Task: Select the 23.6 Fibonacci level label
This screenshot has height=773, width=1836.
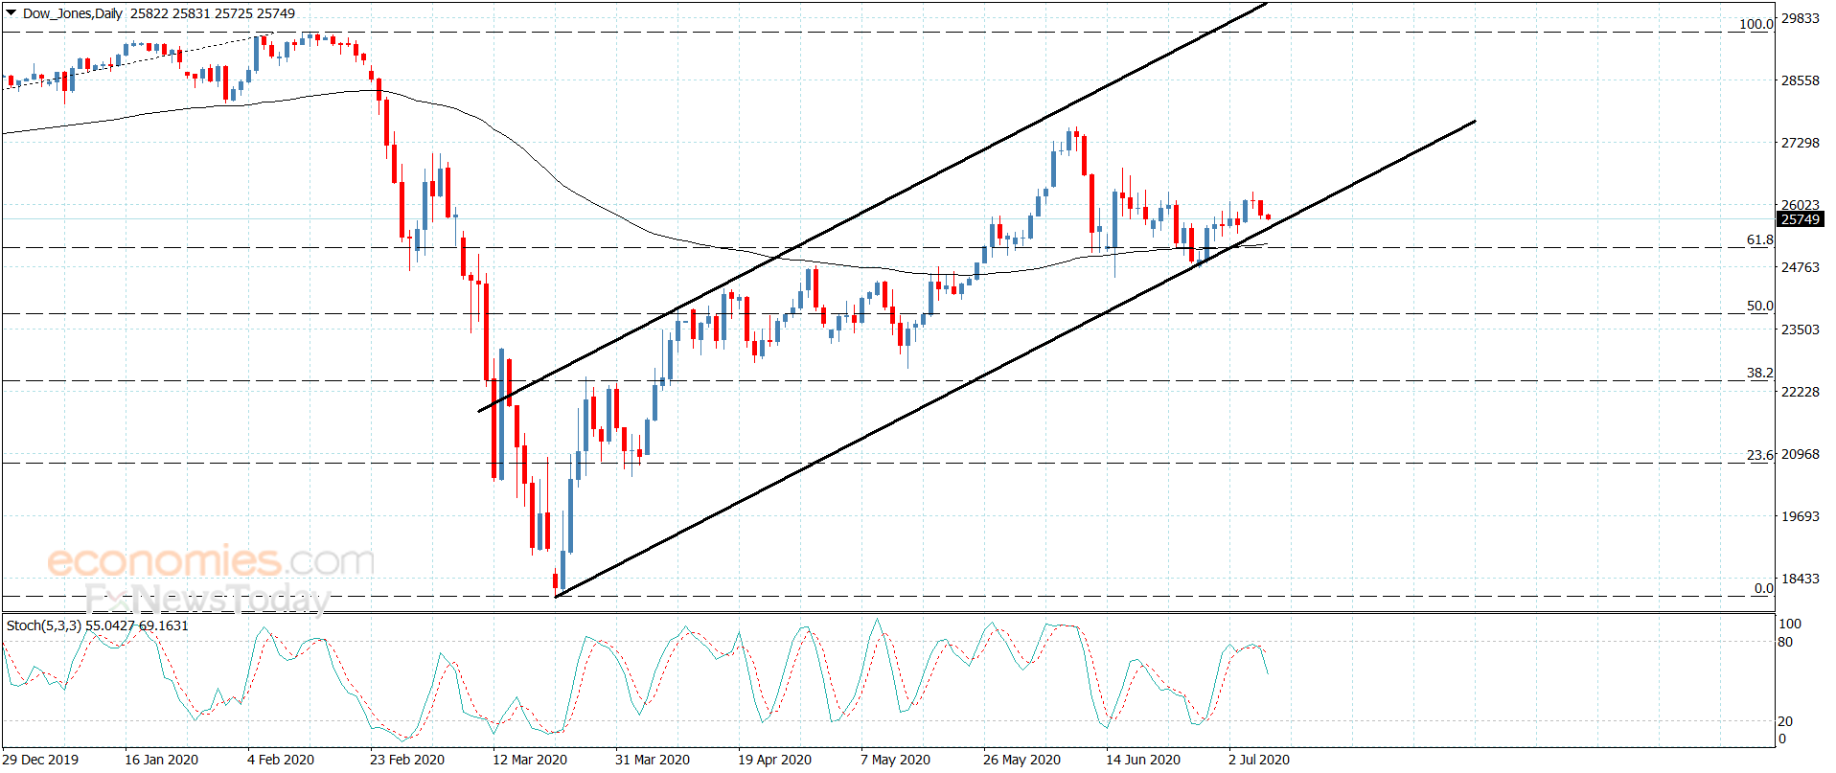Action: tap(1759, 455)
